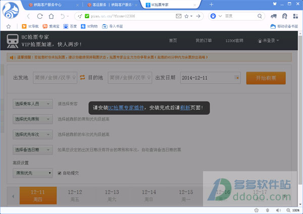
Task: Click the skin shirt icon in title bar
Action: (x=275, y=4)
